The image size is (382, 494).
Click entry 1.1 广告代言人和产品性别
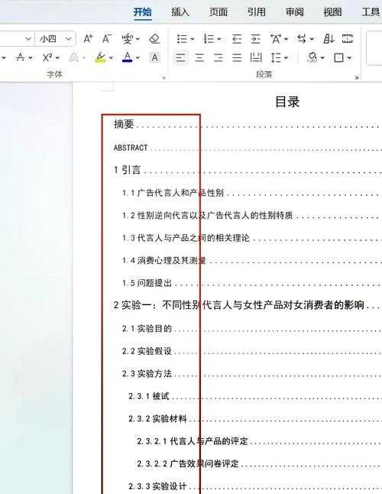tap(173, 193)
